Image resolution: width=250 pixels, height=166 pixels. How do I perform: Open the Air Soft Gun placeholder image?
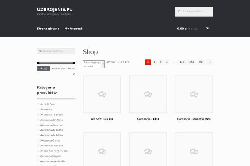tap(102, 94)
